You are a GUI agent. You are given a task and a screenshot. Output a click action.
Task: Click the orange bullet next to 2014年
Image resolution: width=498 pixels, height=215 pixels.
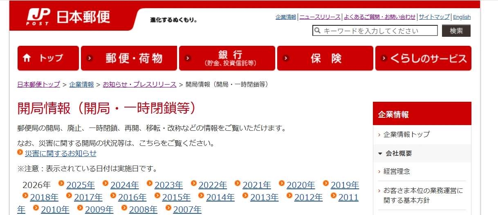point(201,195)
